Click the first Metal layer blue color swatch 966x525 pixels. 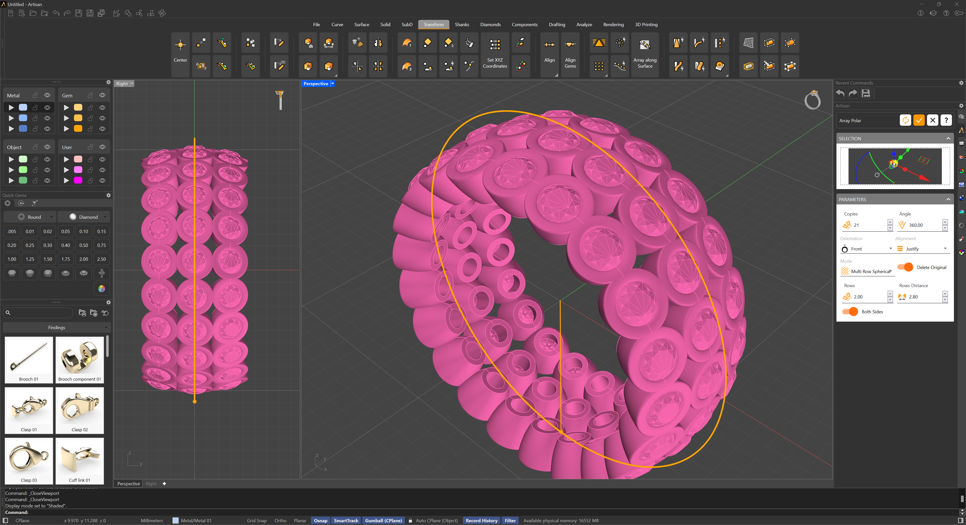pyautogui.click(x=23, y=108)
